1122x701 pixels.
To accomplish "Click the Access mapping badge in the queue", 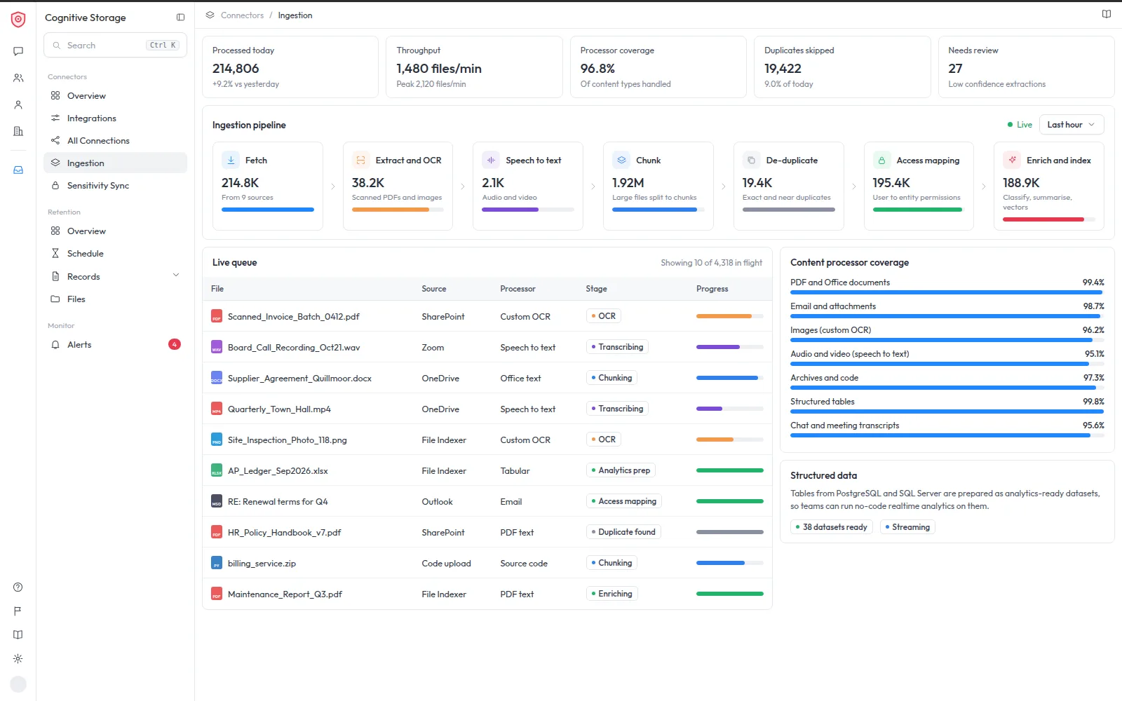I will tap(624, 501).
